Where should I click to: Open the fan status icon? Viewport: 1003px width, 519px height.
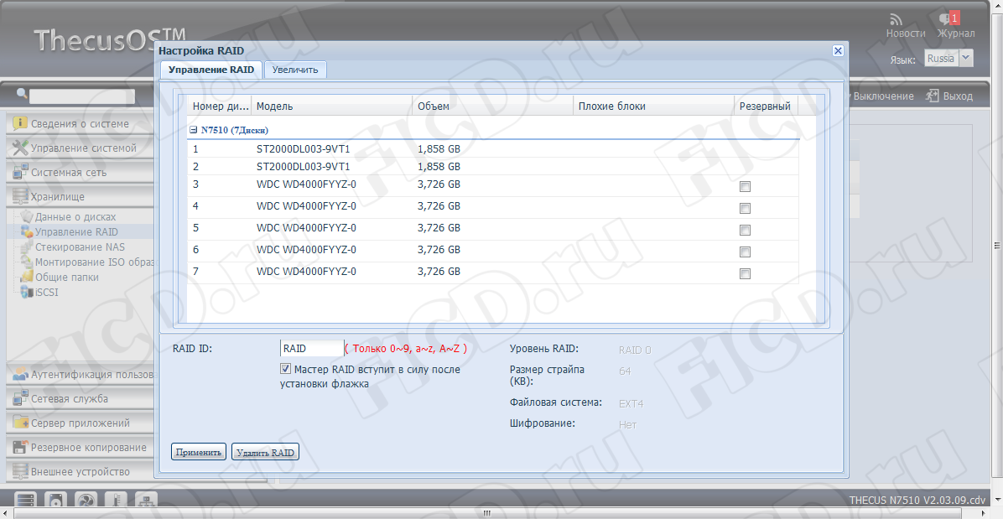(86, 501)
